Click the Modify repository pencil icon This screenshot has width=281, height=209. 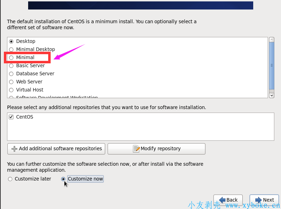(136, 148)
